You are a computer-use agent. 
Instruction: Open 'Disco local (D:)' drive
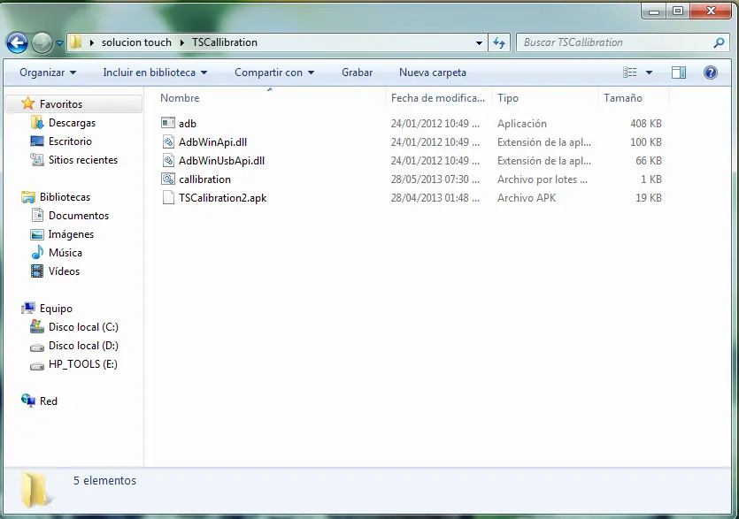point(83,346)
